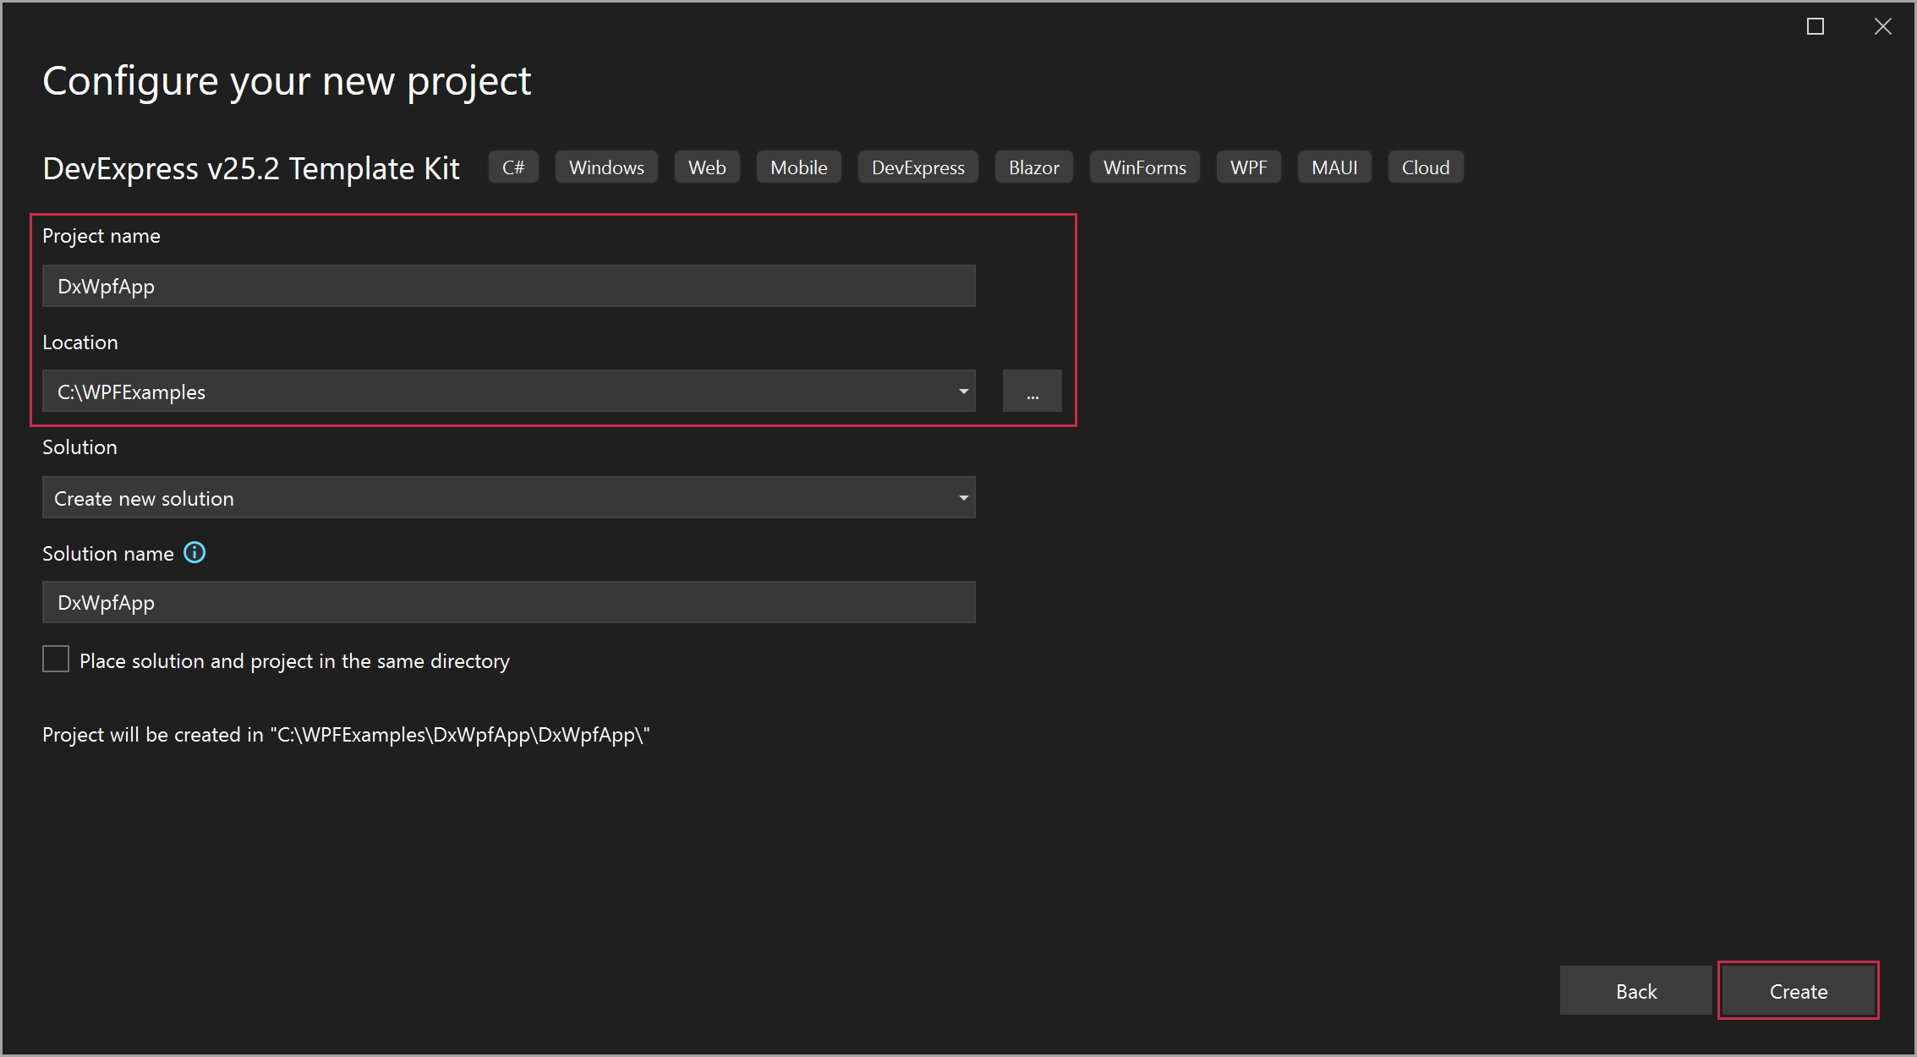1917x1057 pixels.
Task: Go back with the Back button
Action: [x=1635, y=990]
